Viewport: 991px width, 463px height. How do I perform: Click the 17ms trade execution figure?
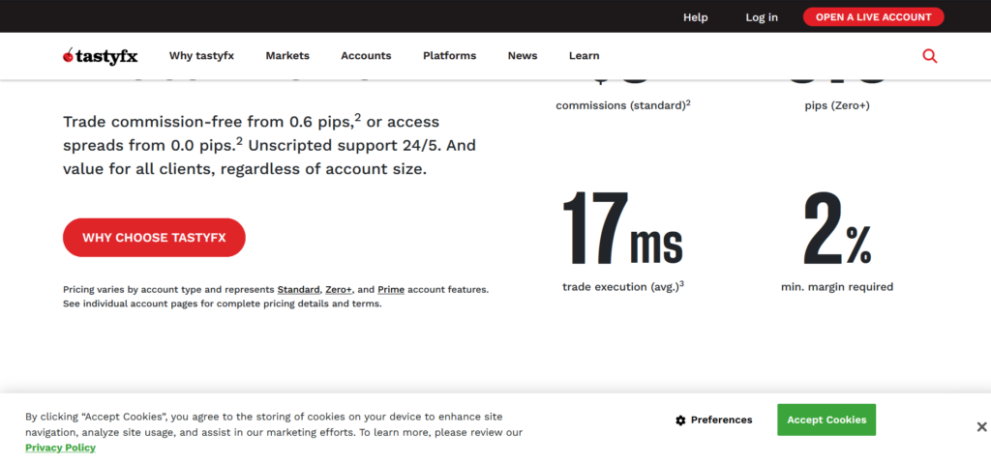click(x=622, y=228)
